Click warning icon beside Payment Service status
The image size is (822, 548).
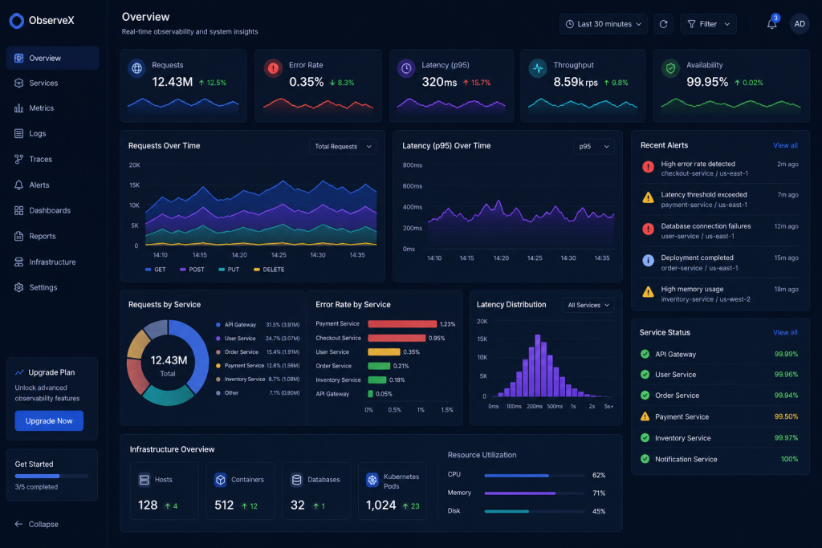pyautogui.click(x=645, y=417)
